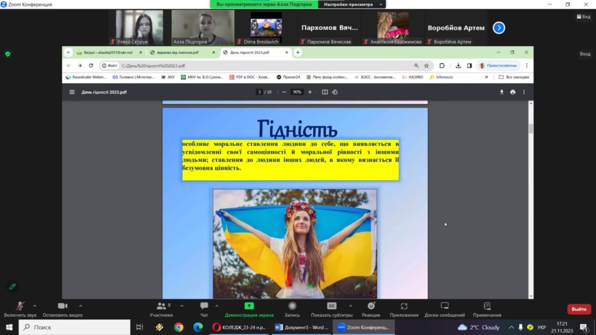Viewport: 596px width, 335px height.
Task: Open Вид view options
Action: [583, 17]
